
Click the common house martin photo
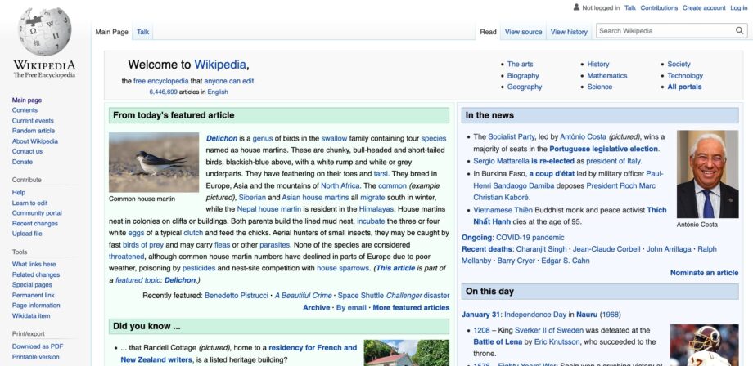[154, 163]
